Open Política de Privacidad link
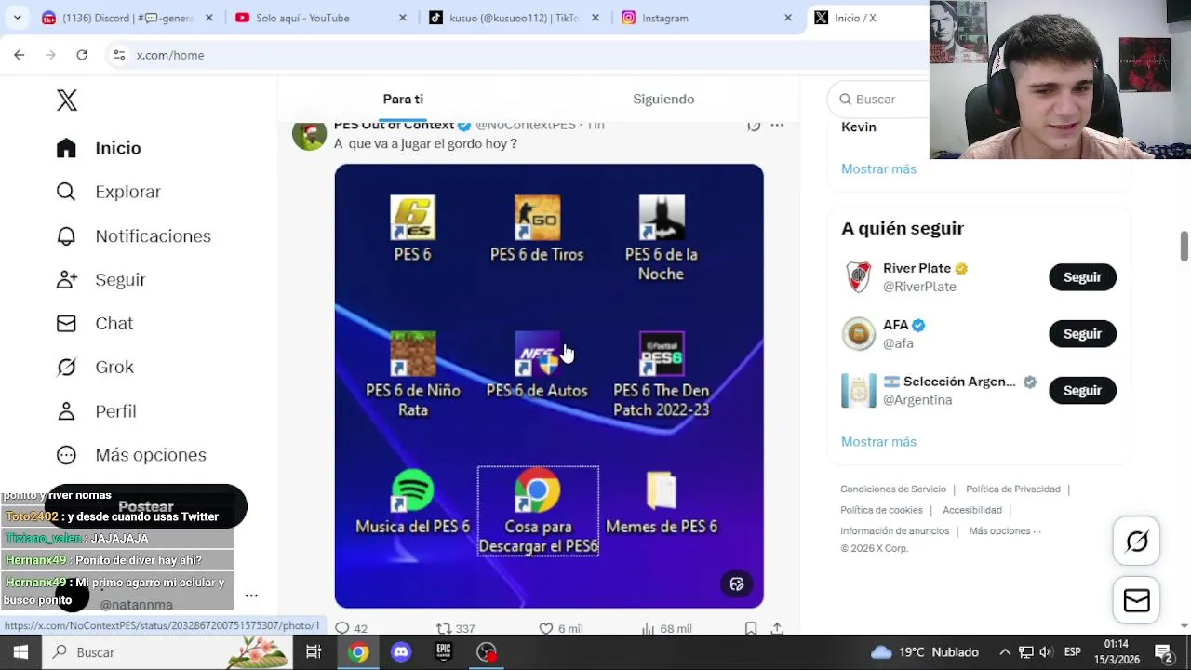Viewport: 1191px width, 670px height. pos(1013,489)
